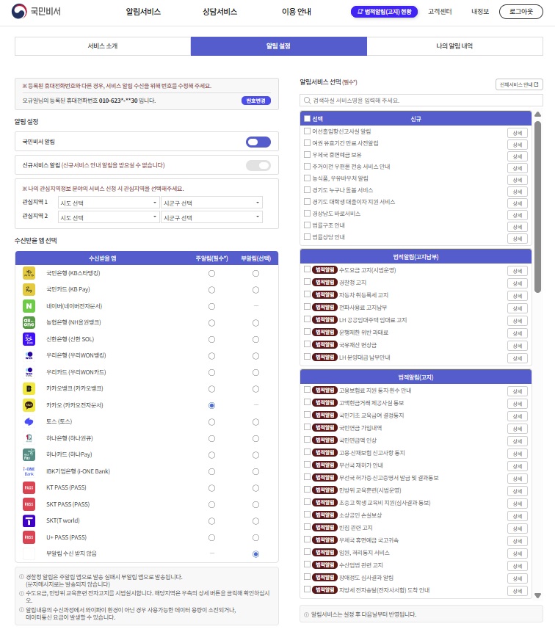This screenshot has height=632, width=555.
Task: Click 상세 button for 경기도 누구나 돌봄 서비스
Action: 518,192
